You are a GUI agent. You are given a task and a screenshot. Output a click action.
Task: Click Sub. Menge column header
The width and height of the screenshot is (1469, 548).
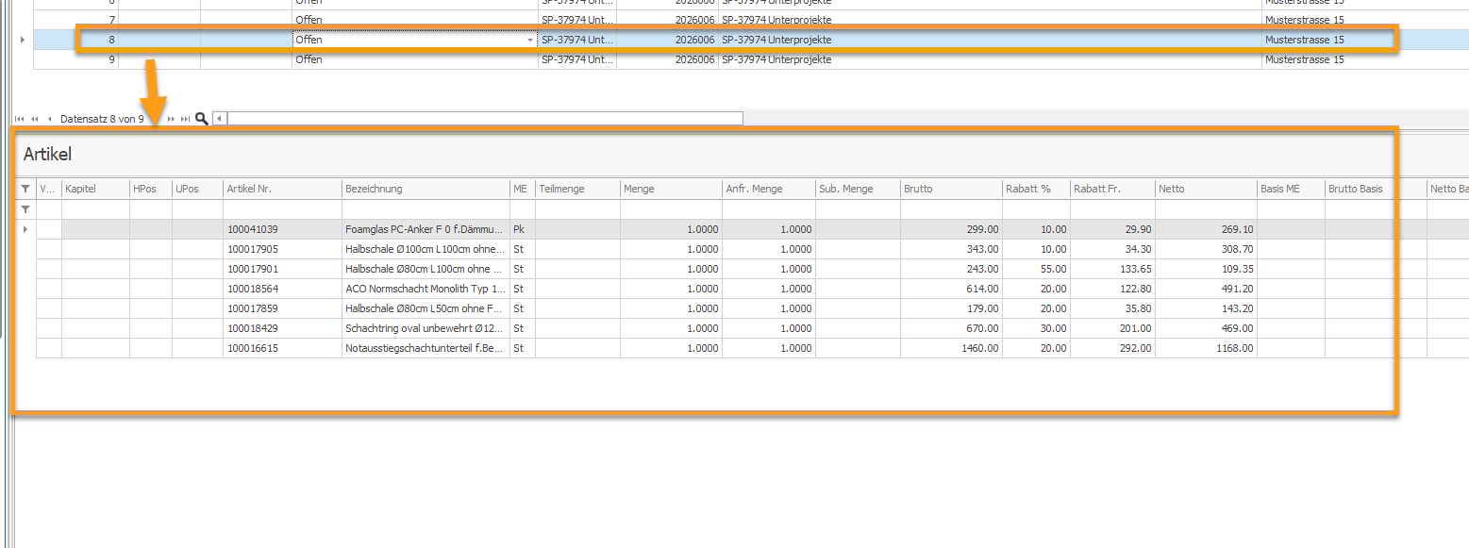[x=858, y=189]
